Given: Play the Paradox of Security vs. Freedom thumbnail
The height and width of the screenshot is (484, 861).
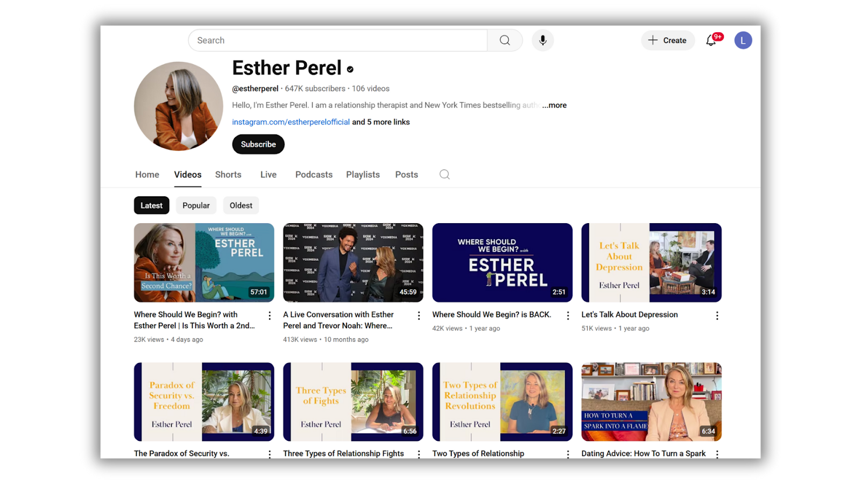Looking at the screenshot, I should coord(204,402).
